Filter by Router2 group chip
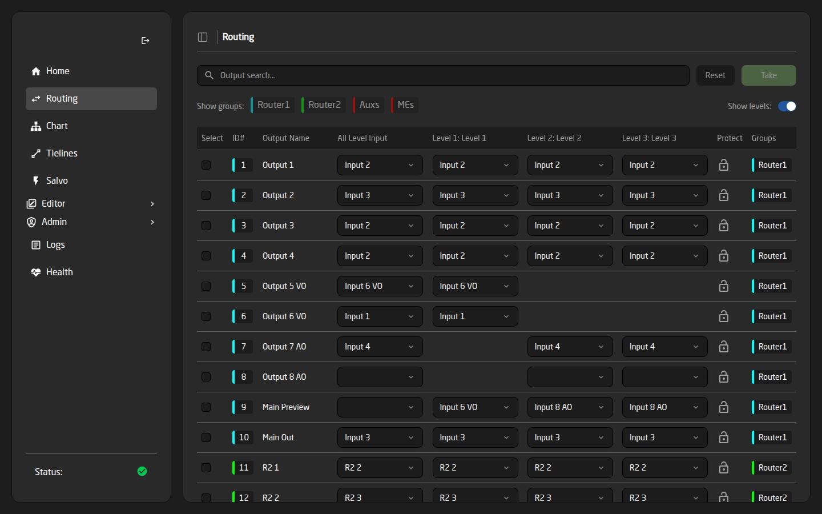The image size is (822, 514). point(324,105)
